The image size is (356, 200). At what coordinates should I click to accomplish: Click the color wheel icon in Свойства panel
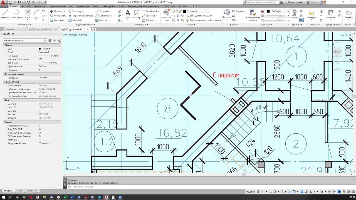263,11
